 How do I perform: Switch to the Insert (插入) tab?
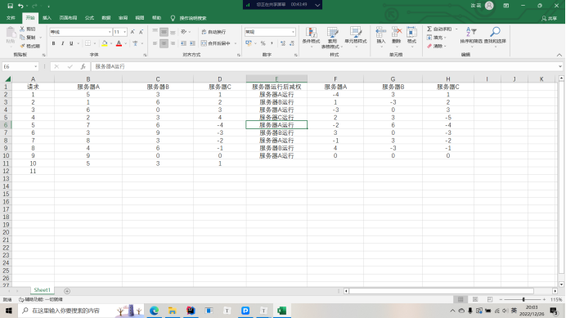(x=47, y=18)
